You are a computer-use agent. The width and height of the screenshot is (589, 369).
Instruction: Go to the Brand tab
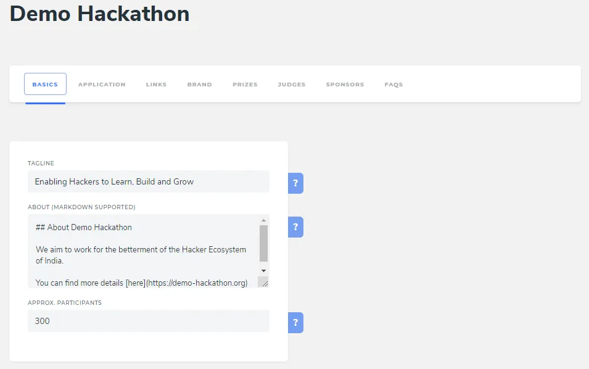199,85
